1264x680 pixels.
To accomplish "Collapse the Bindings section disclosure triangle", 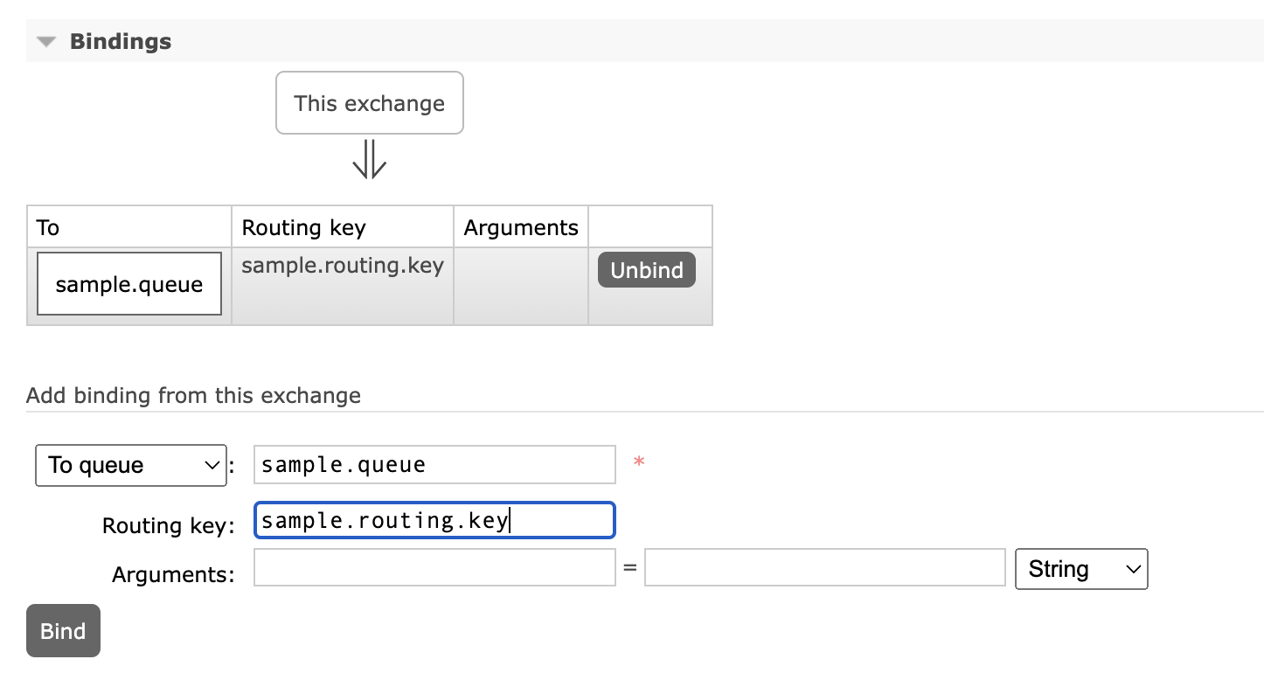I will [x=45, y=40].
